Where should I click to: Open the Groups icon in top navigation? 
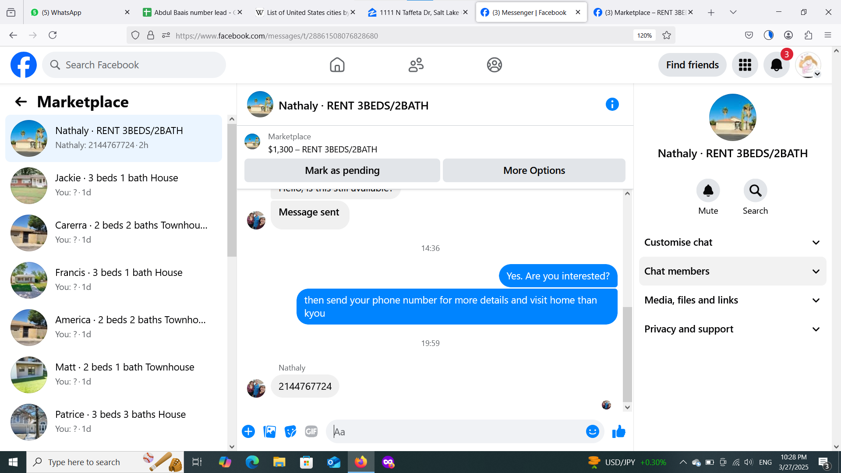point(495,65)
